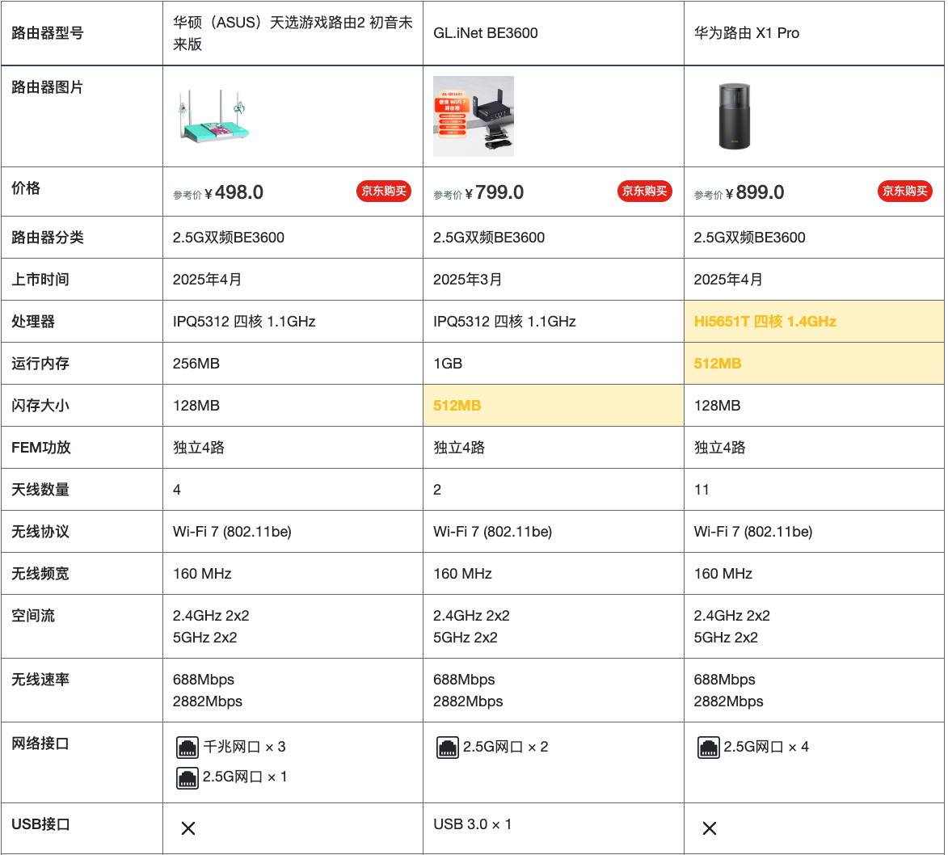Click the 空间流 row label
This screenshot has height=855, width=948.
click(x=33, y=616)
